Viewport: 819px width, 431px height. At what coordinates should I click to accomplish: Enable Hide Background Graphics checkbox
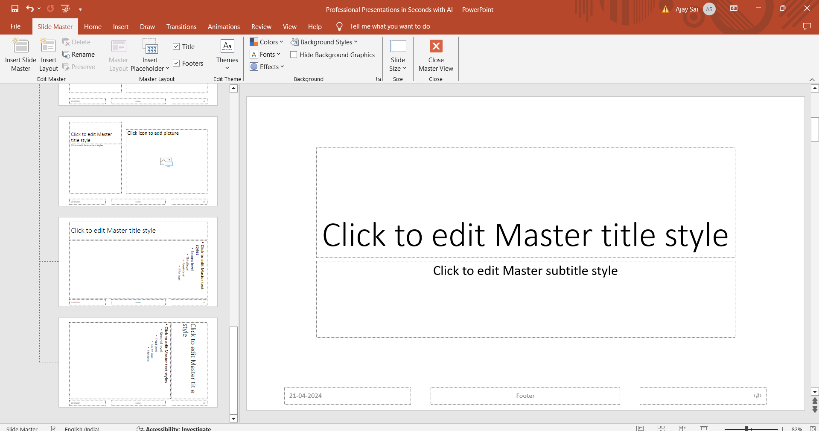click(294, 55)
